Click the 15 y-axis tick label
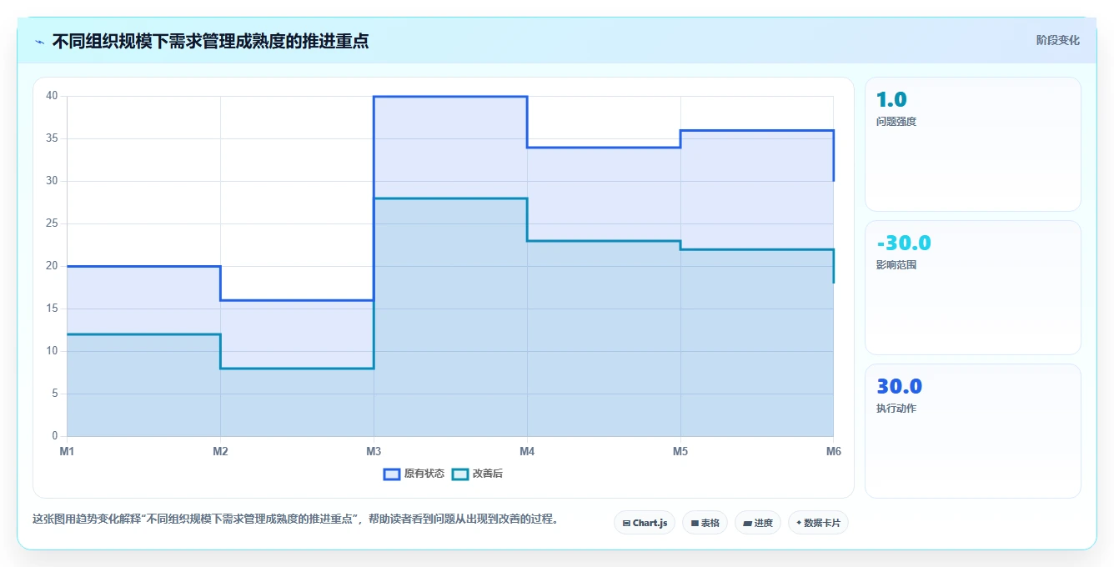 [52, 309]
